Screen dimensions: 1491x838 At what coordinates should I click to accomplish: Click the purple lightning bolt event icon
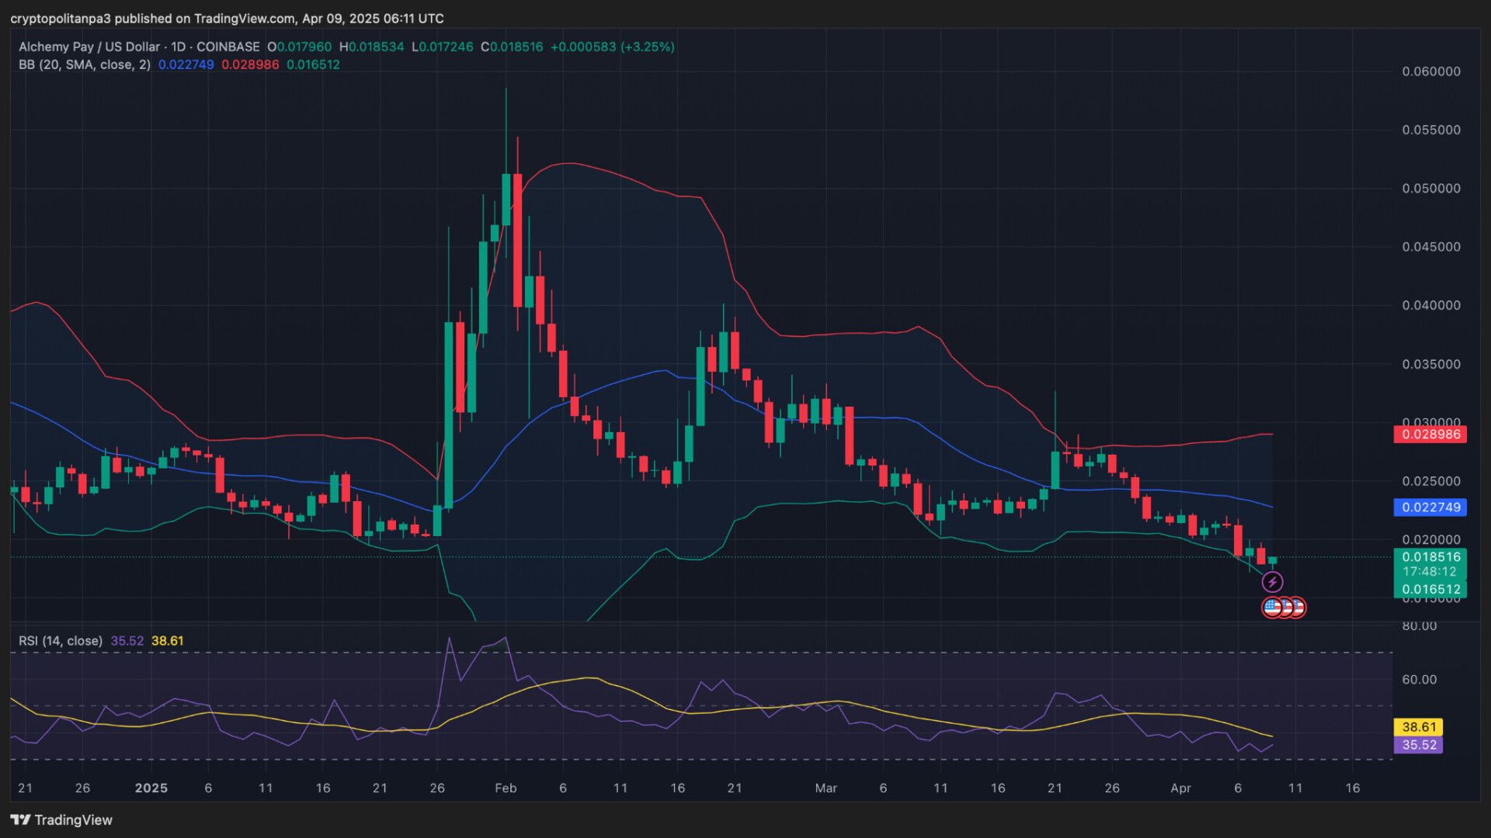coord(1272,582)
